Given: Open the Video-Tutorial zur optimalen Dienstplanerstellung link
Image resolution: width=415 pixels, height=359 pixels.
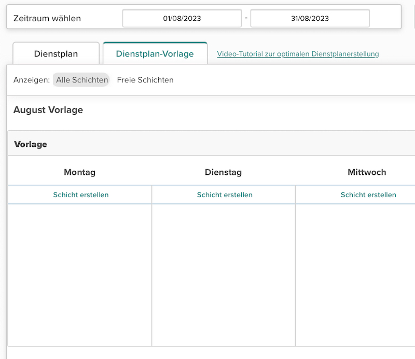Looking at the screenshot, I should click(298, 54).
